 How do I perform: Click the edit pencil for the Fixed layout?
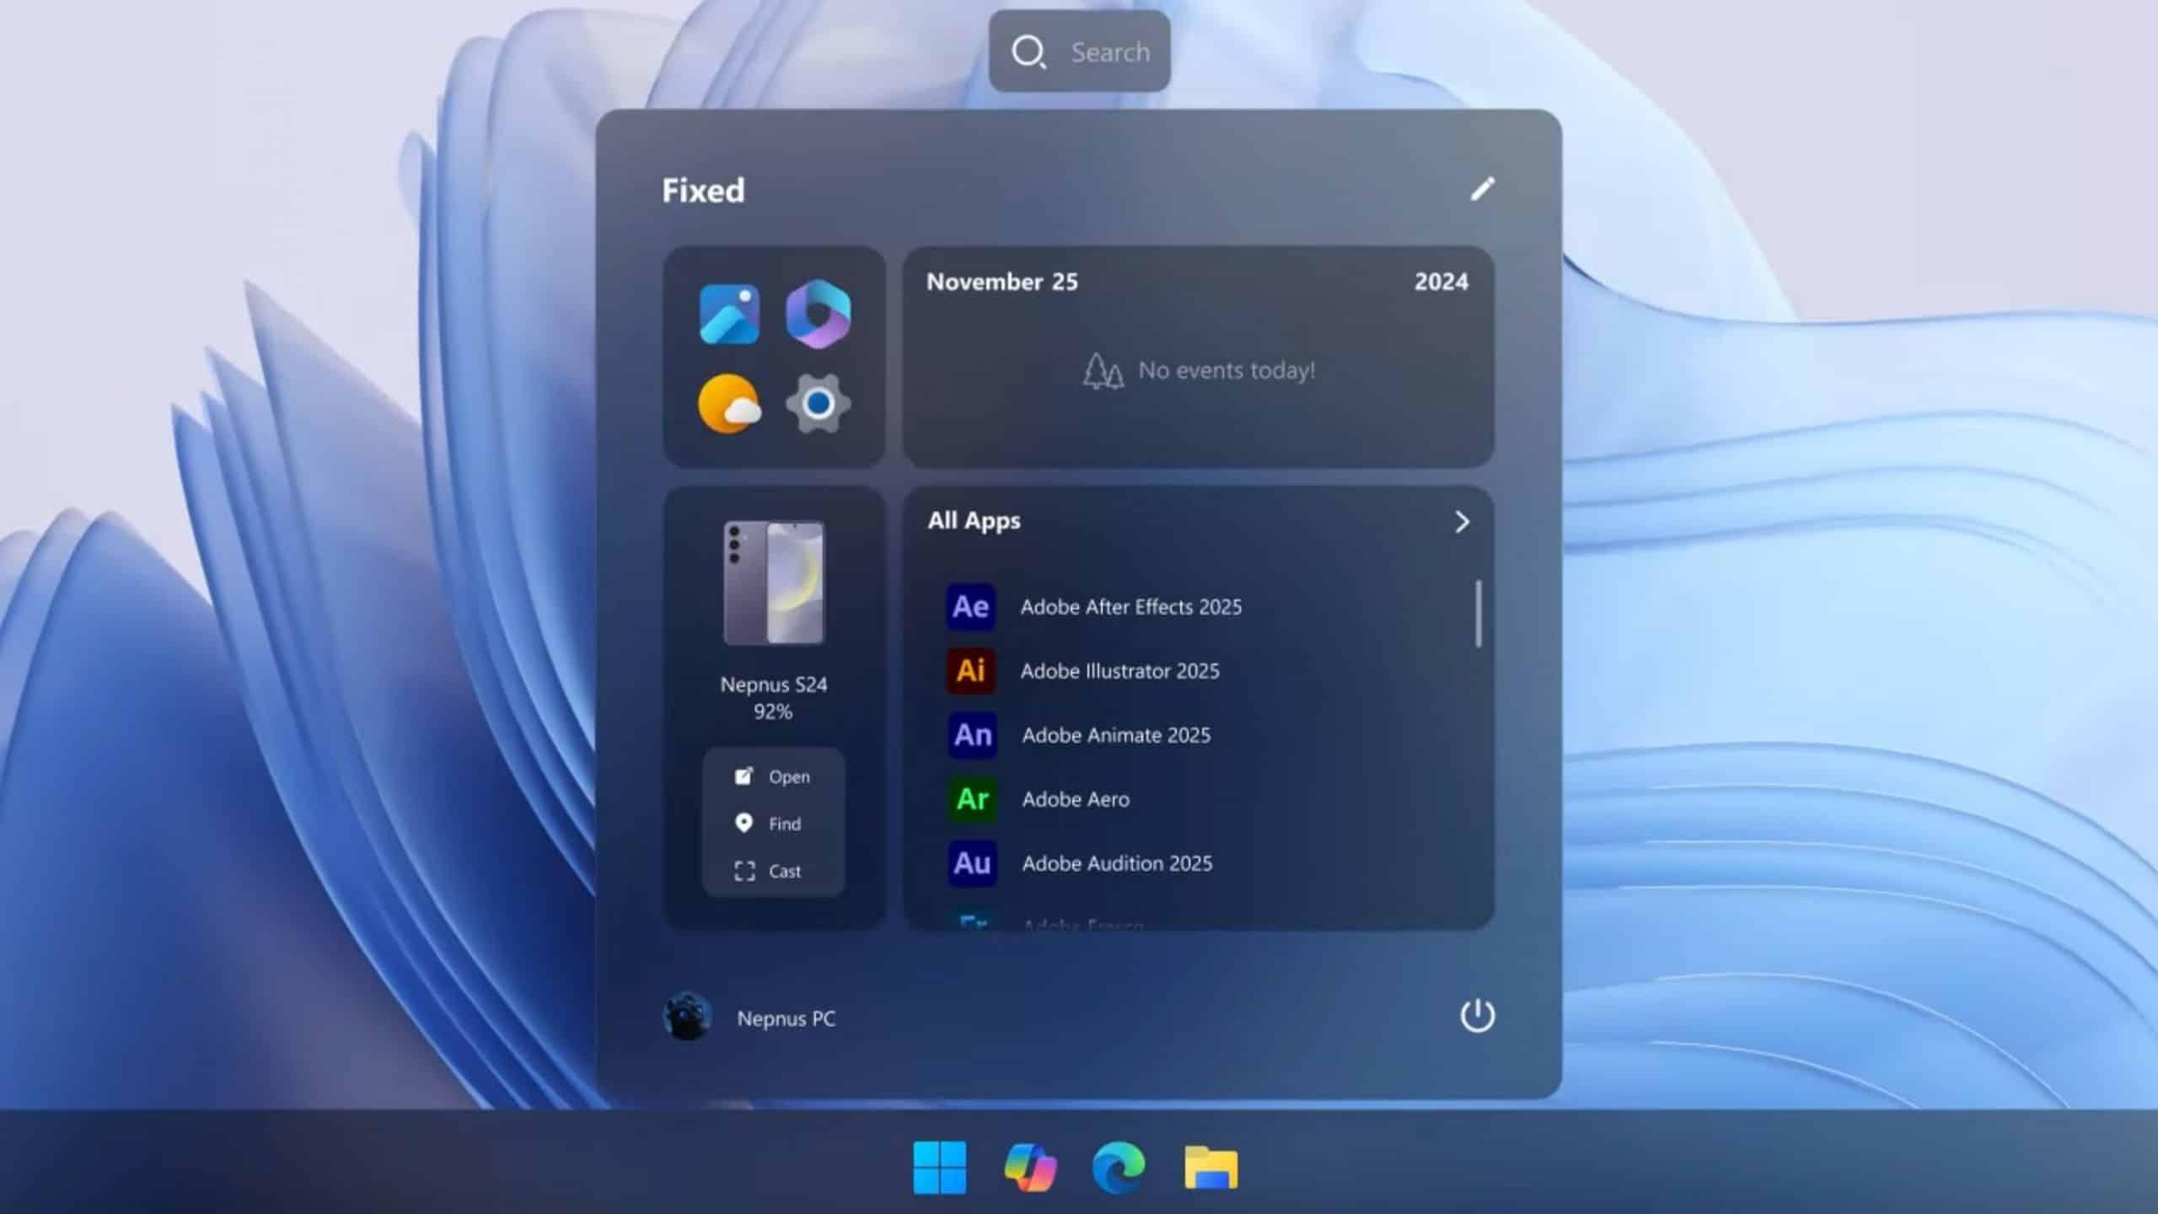pyautogui.click(x=1482, y=190)
